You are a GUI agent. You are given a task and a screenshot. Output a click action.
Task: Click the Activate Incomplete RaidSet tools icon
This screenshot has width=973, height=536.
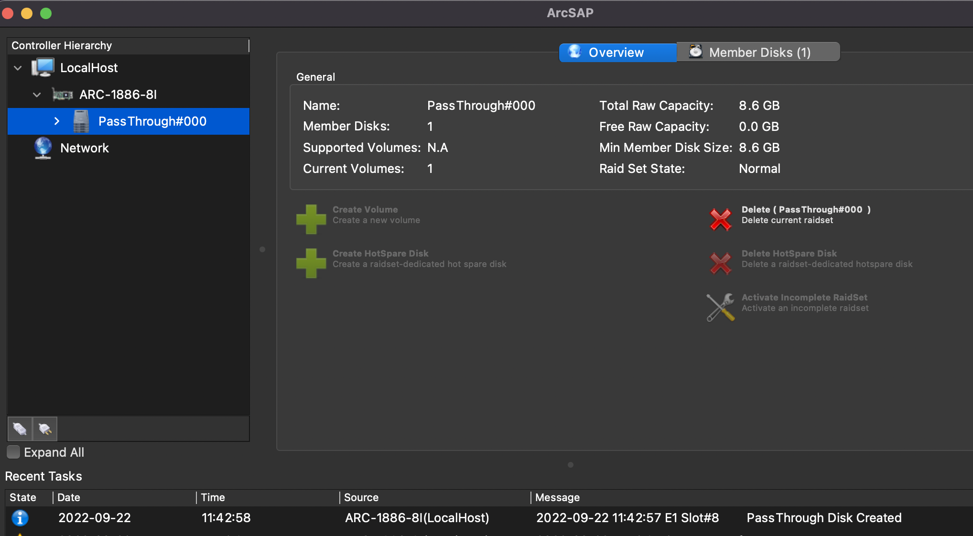tap(720, 307)
